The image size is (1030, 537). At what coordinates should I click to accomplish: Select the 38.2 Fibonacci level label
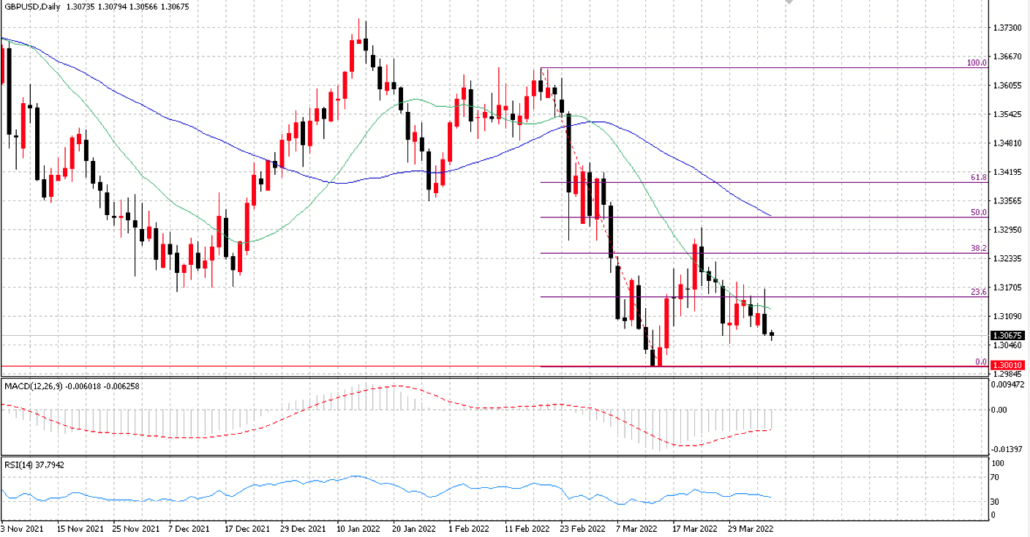pyautogui.click(x=979, y=248)
